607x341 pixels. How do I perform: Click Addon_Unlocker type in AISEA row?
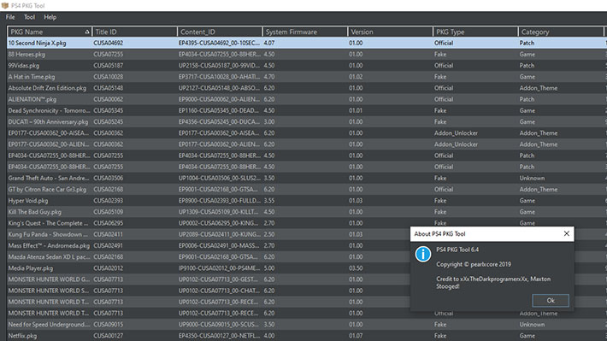(x=456, y=132)
